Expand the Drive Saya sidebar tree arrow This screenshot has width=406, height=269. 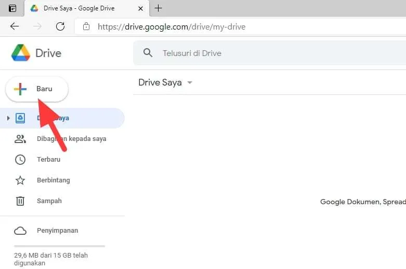(8, 118)
